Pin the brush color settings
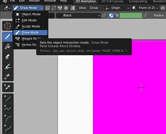This screenshot has width=166, height=134. tap(145, 15)
